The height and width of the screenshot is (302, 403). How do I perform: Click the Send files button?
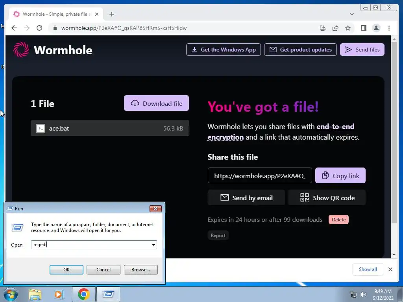pos(362,50)
